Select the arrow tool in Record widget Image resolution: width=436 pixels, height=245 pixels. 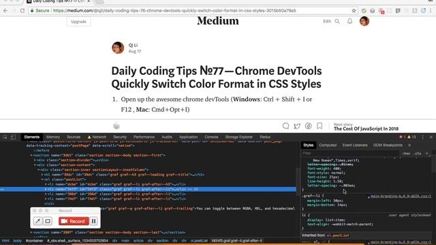[37, 221]
